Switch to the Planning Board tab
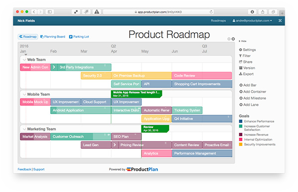 click(x=53, y=37)
